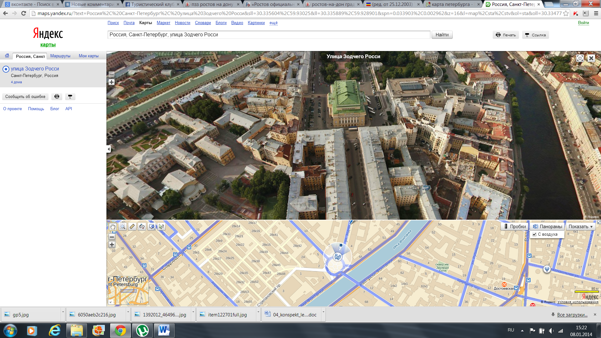Zoom out the aerial panorama view

click(x=111, y=74)
